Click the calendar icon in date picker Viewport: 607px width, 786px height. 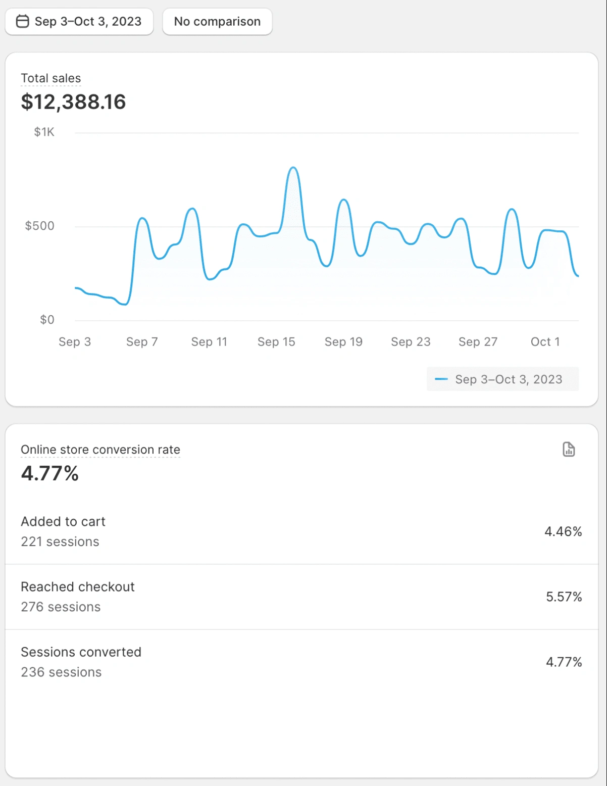[22, 21]
